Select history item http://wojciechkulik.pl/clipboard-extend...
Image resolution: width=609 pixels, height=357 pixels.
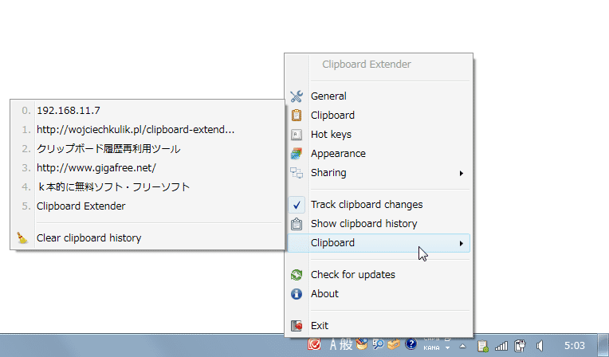(x=147, y=129)
